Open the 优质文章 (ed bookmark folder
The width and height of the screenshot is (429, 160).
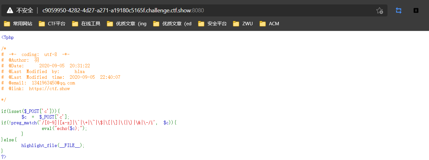click(172, 24)
